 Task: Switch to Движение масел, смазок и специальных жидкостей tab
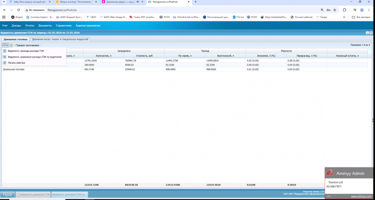pyautogui.click(x=60, y=39)
